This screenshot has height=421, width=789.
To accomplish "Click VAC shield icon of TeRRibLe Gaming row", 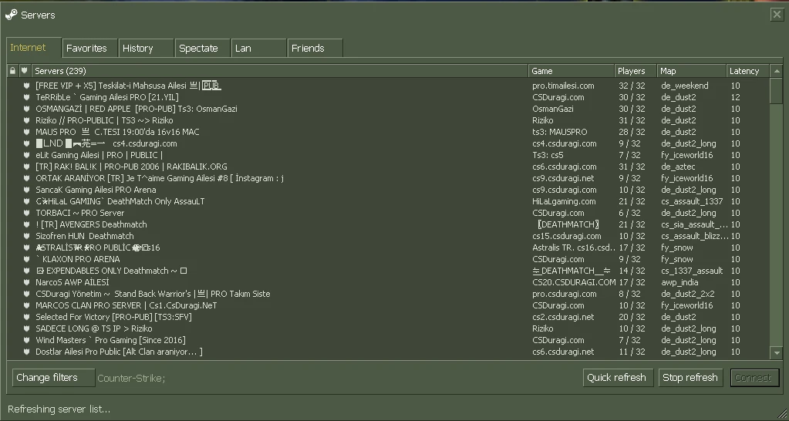I will pos(27,97).
